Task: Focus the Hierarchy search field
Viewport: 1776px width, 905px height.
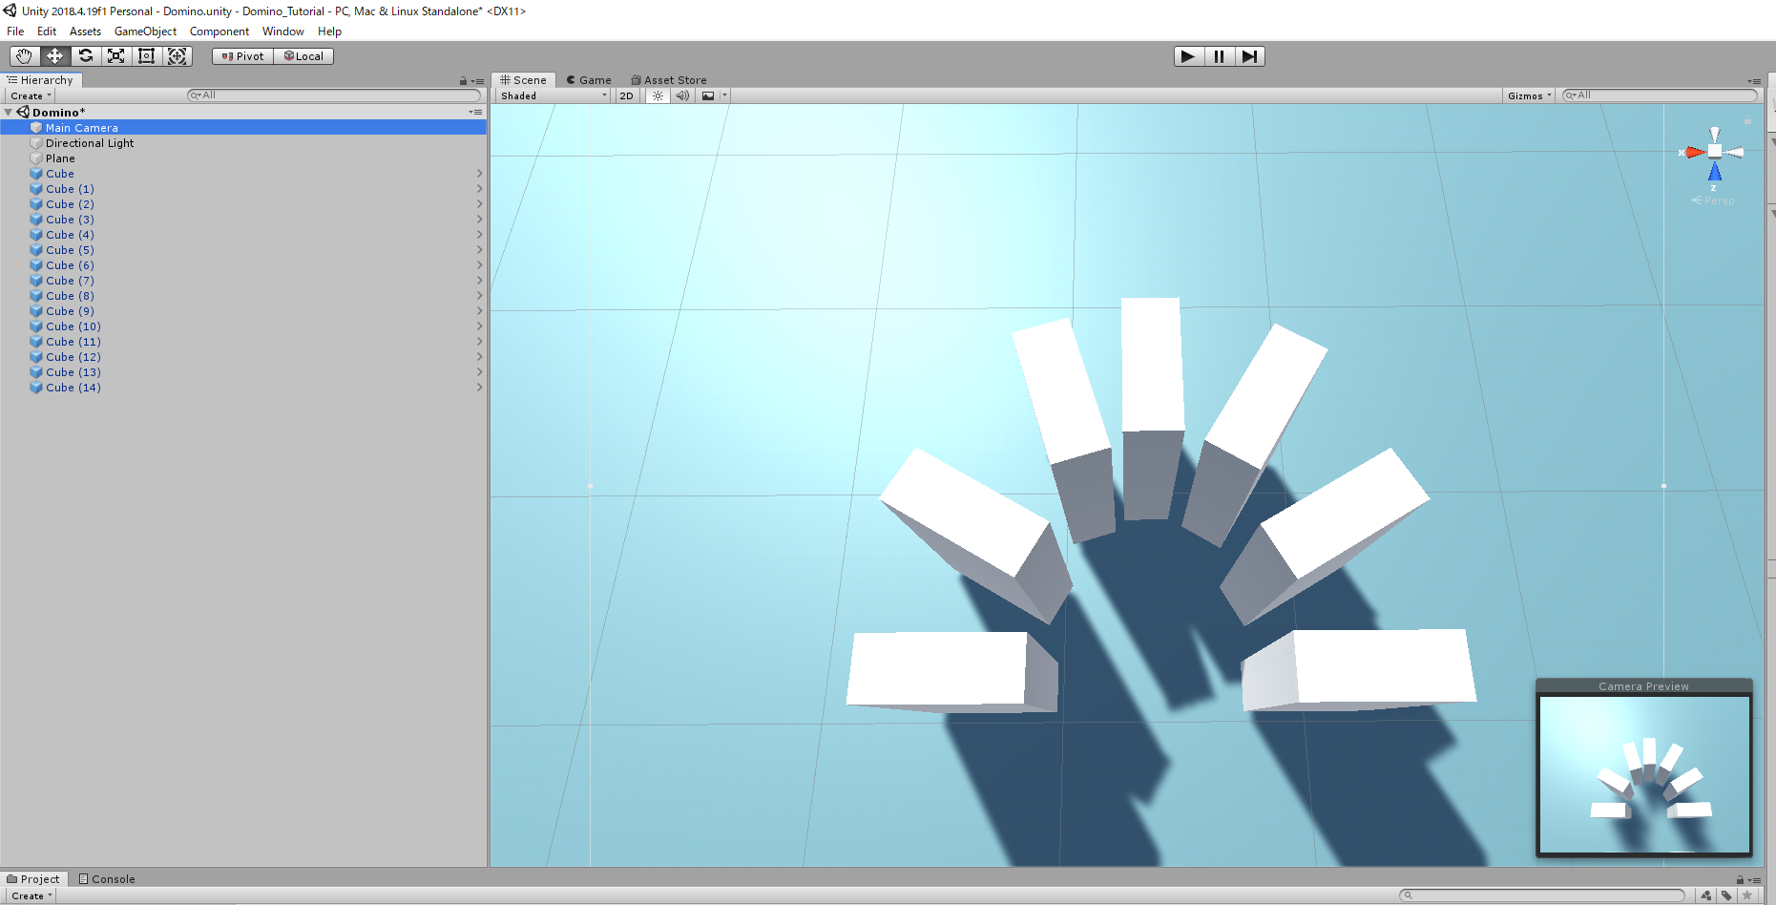Action: (334, 95)
